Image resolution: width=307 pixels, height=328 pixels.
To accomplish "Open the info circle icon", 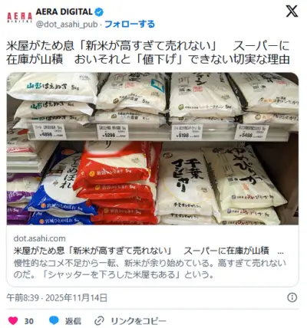I will pos(292,297).
